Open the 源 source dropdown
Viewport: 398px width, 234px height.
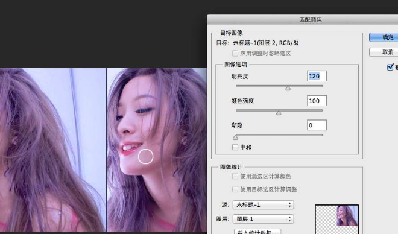click(x=263, y=205)
